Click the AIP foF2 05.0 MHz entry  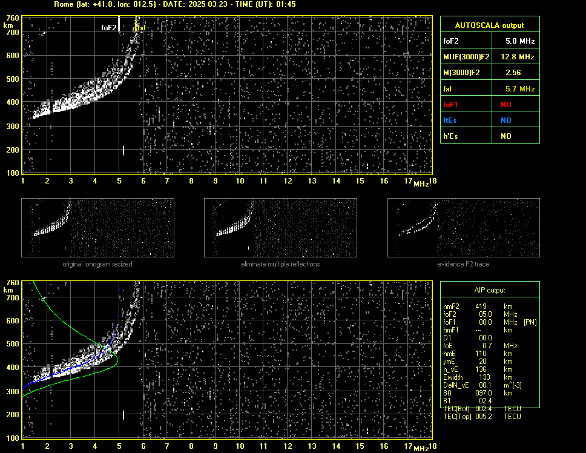480,314
